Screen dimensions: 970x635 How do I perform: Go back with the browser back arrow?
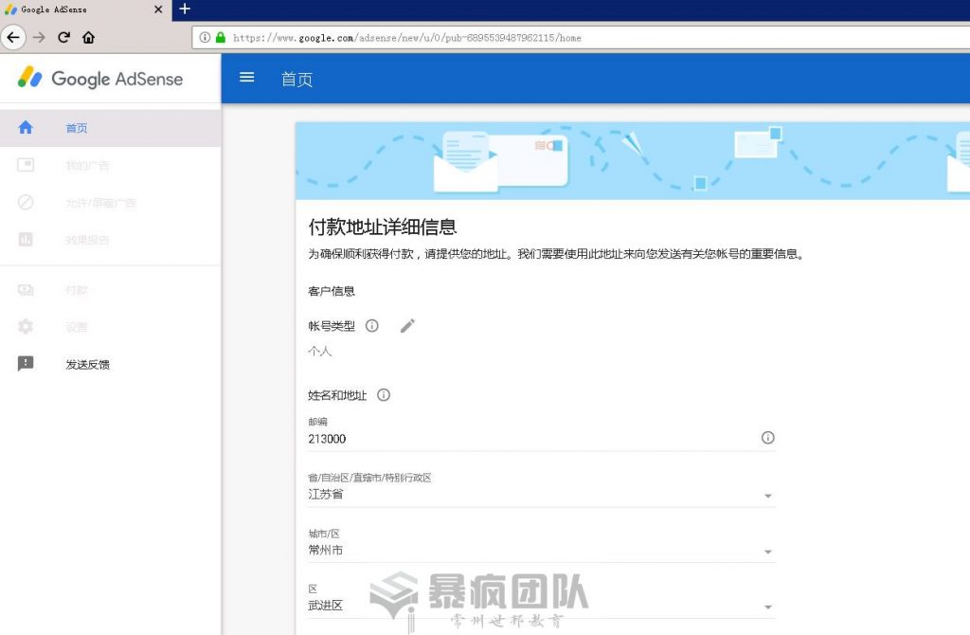coord(13,37)
